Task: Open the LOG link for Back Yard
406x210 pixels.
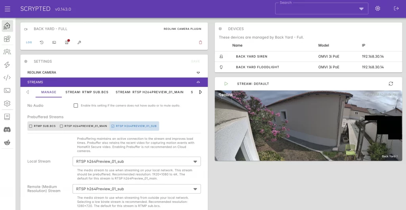Action: [29, 42]
